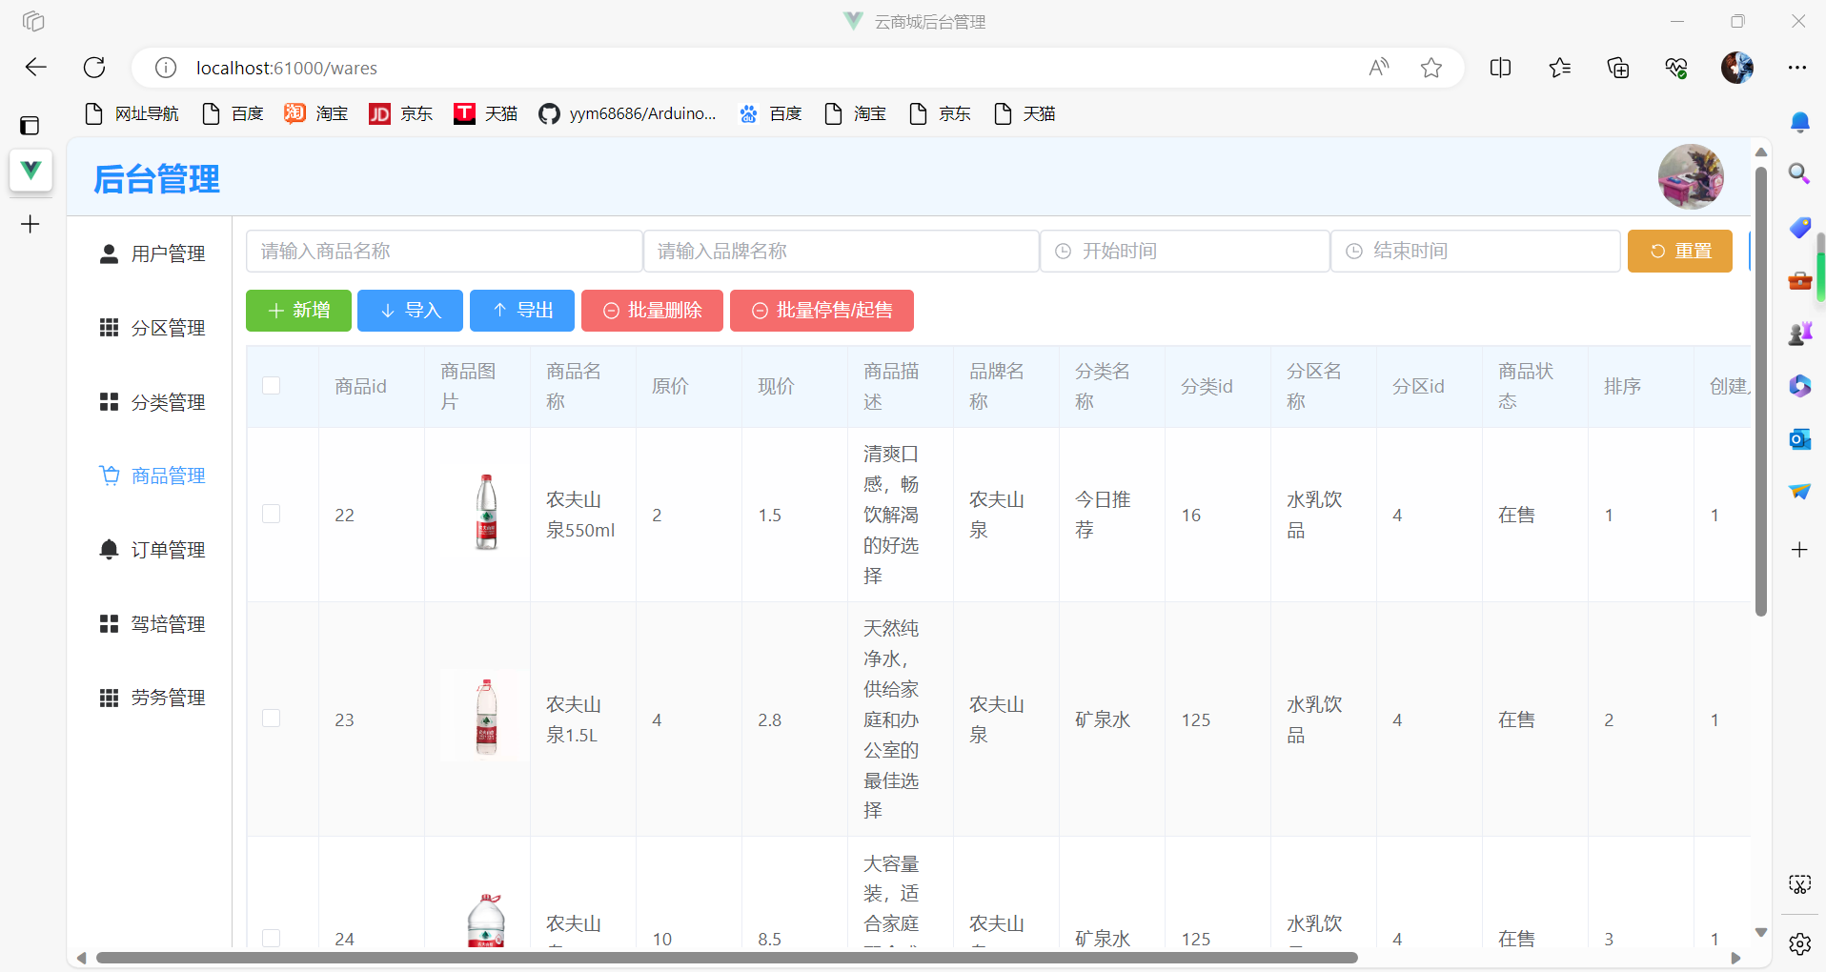1826x972 pixels.
Task: Click the 导入 import button
Action: [x=410, y=311]
